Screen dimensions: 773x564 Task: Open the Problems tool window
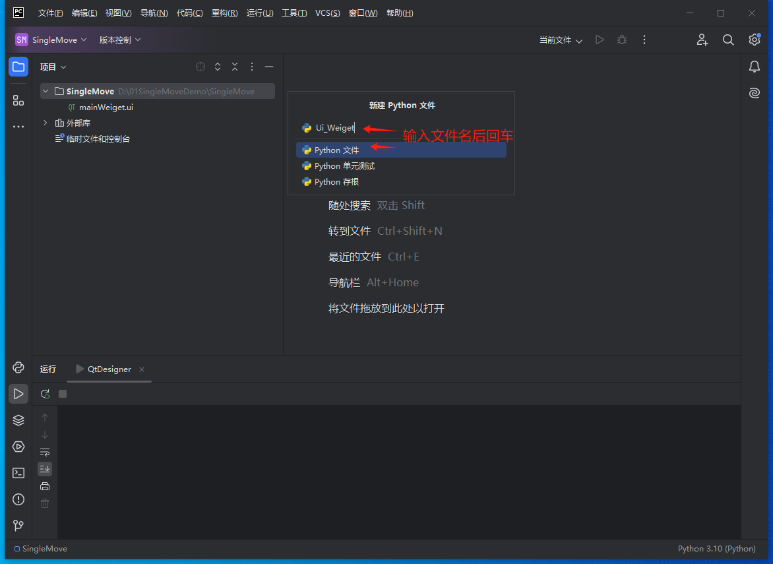point(18,499)
